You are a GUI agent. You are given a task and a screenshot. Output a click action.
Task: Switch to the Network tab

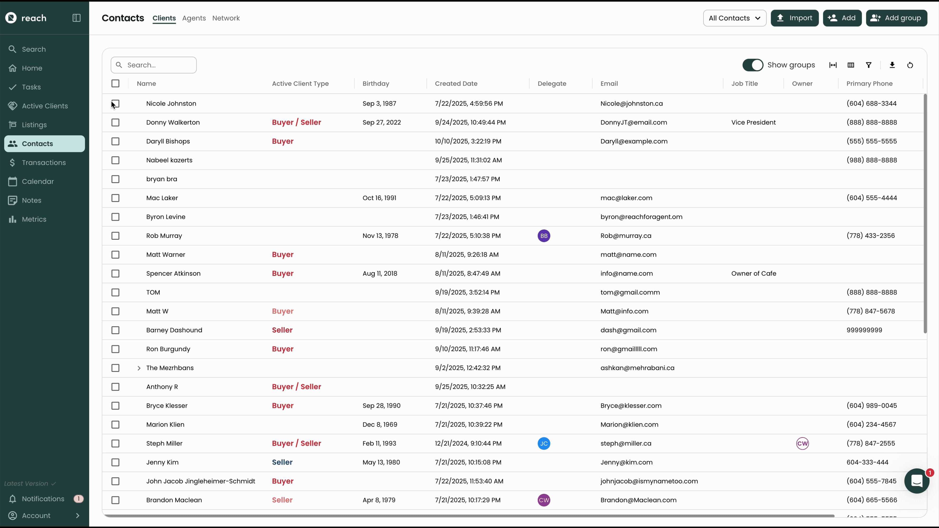click(226, 18)
